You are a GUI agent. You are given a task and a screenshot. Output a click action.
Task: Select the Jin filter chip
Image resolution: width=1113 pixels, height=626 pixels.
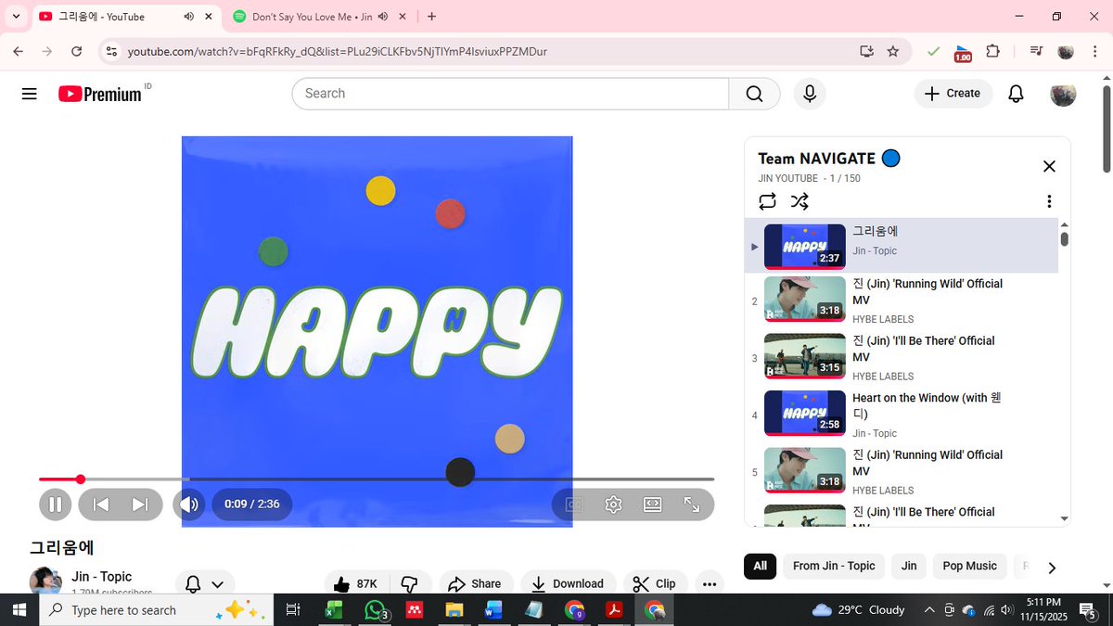[909, 566]
